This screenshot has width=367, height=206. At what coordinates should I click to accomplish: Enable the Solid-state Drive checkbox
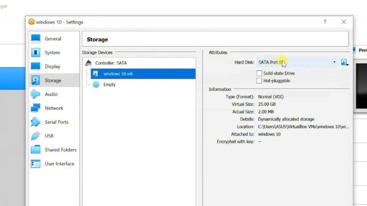coord(259,73)
